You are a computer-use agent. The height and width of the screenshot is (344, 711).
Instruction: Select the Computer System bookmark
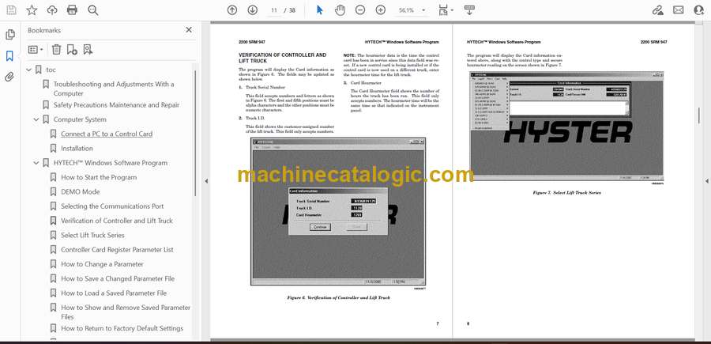(x=80, y=119)
